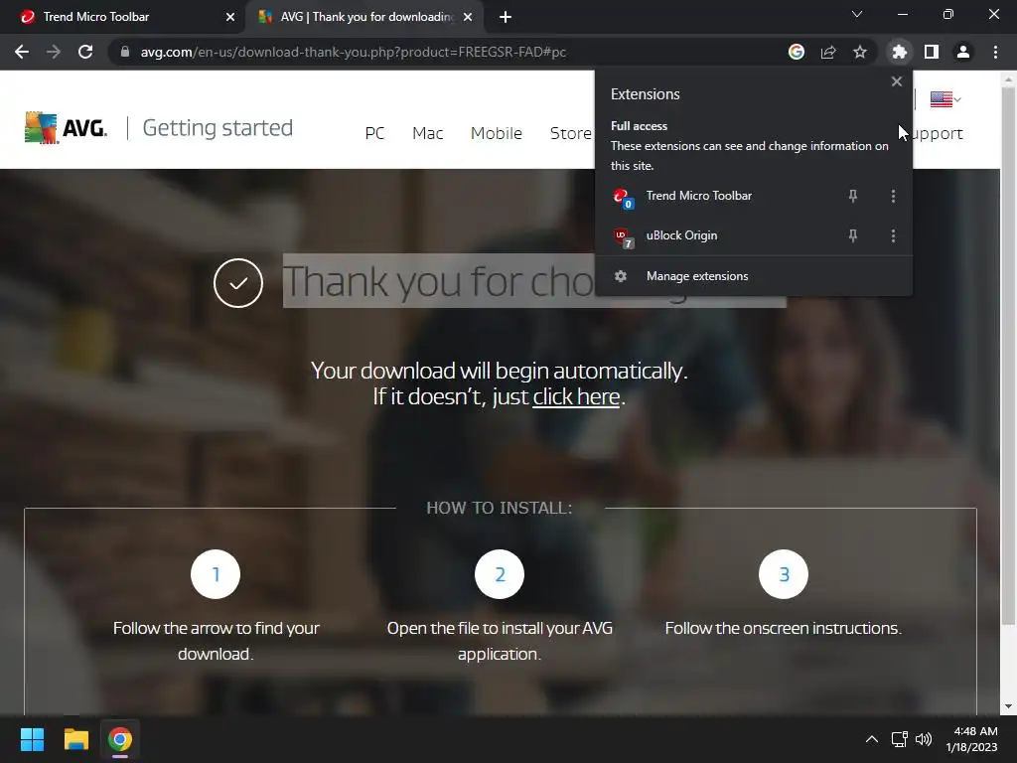
Task: Click the HOW TO INSTALL heading
Action: tap(500, 508)
